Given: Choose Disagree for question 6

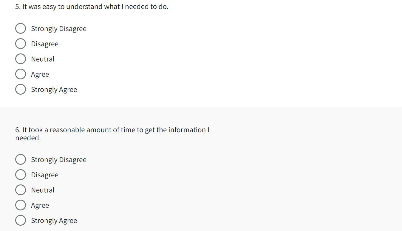Looking at the screenshot, I should (x=20, y=175).
